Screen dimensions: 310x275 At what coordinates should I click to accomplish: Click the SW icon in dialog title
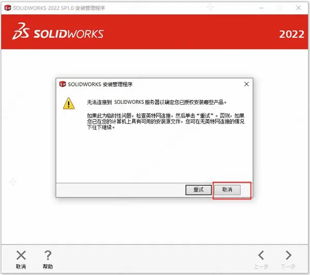tap(63, 84)
